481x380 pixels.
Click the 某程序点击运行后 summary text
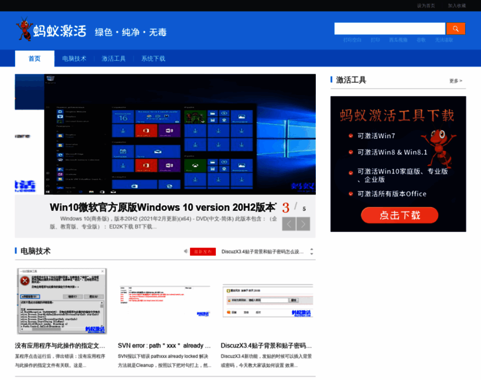click(x=60, y=360)
